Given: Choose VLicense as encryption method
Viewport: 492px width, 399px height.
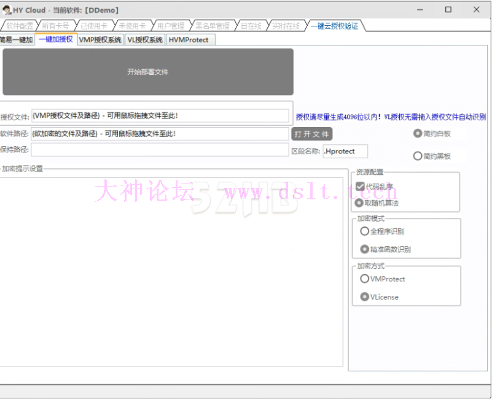Looking at the screenshot, I should pos(365,297).
